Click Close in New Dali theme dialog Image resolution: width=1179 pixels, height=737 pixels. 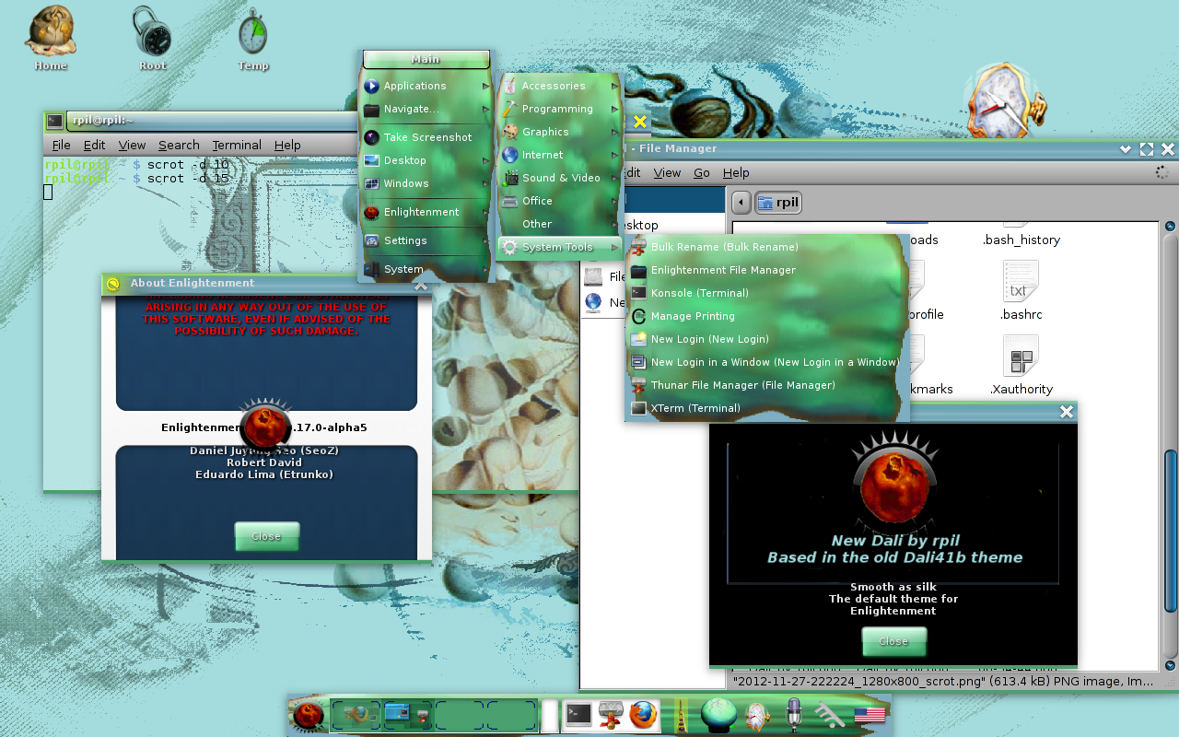(893, 641)
